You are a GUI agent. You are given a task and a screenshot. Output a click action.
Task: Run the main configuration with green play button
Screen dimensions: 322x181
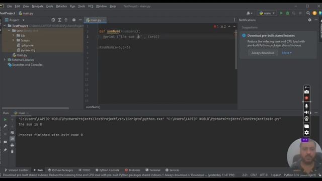click(281, 13)
